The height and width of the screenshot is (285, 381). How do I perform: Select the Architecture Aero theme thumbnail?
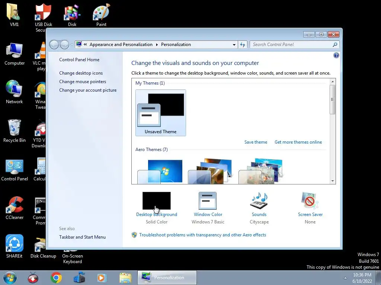coord(210,171)
